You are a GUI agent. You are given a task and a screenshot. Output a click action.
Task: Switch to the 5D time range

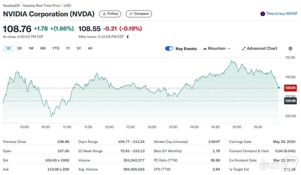point(20,48)
